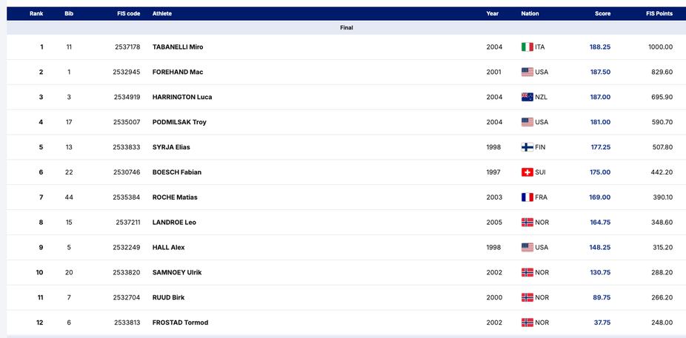Image resolution: width=686 pixels, height=338 pixels.
Task: Click the France flag icon
Action: pyautogui.click(x=527, y=197)
